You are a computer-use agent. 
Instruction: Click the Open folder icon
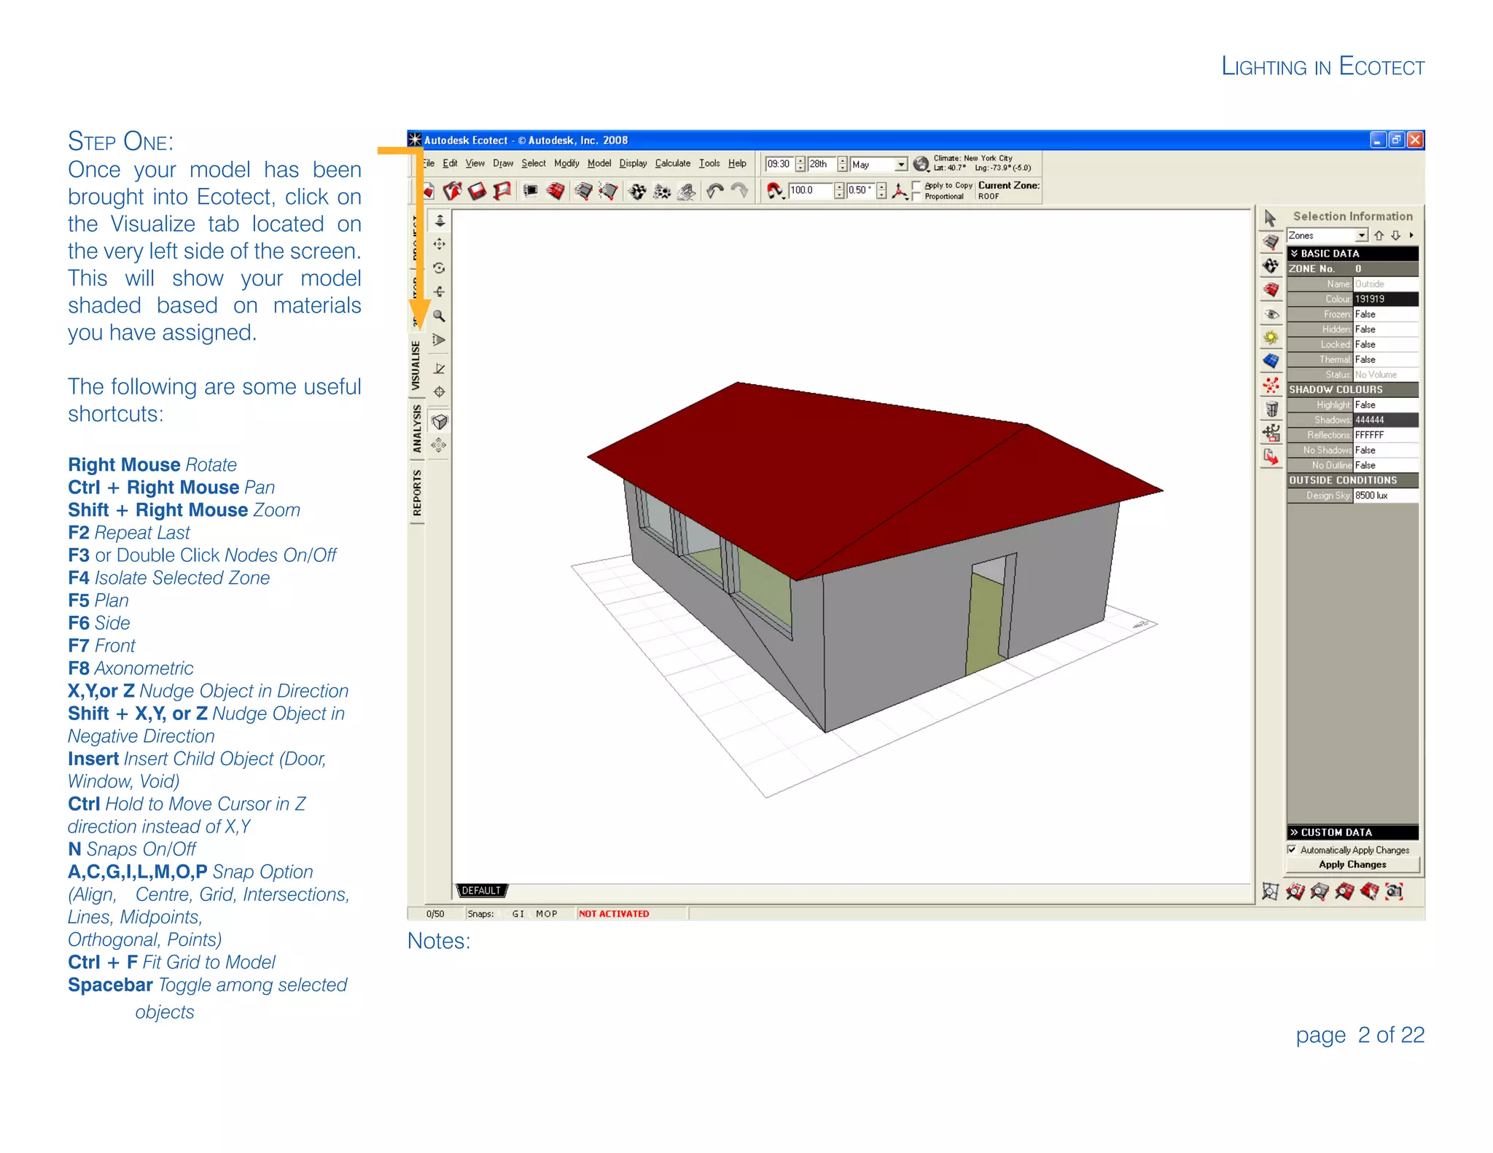453,191
